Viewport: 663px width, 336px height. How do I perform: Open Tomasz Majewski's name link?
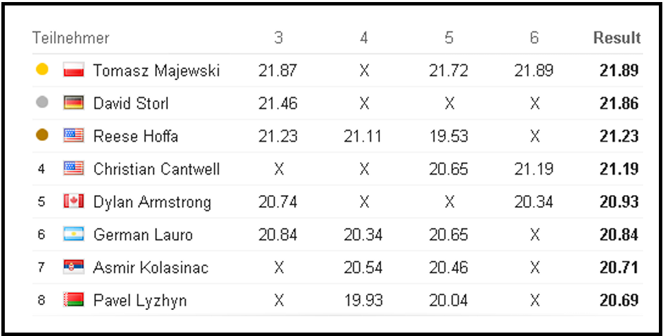click(156, 70)
